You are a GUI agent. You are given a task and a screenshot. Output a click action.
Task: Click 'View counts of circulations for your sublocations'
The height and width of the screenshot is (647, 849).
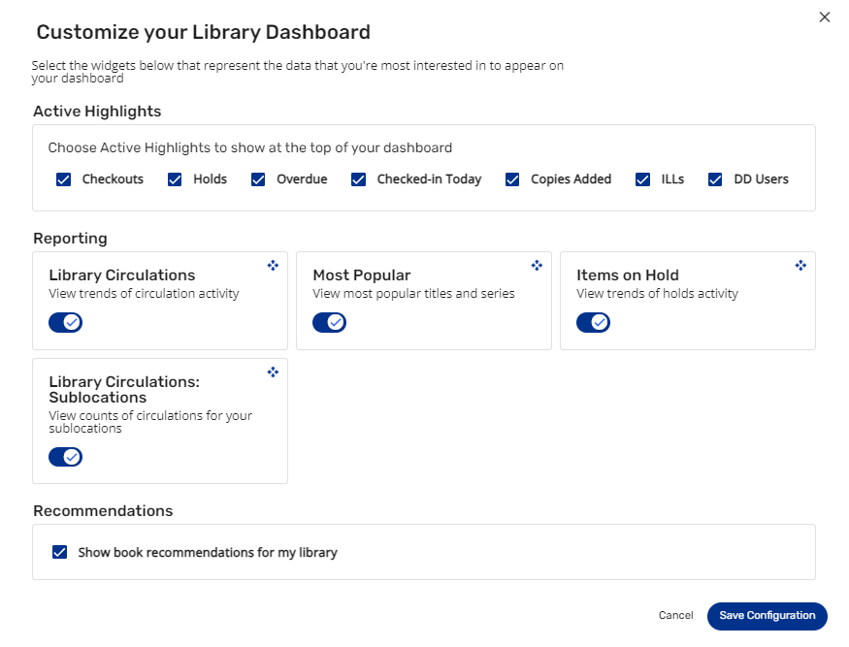pos(150,422)
